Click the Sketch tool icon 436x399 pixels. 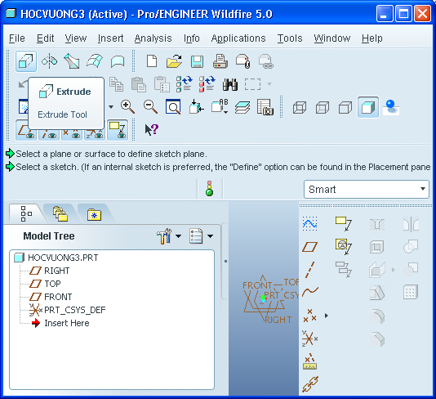(x=309, y=223)
